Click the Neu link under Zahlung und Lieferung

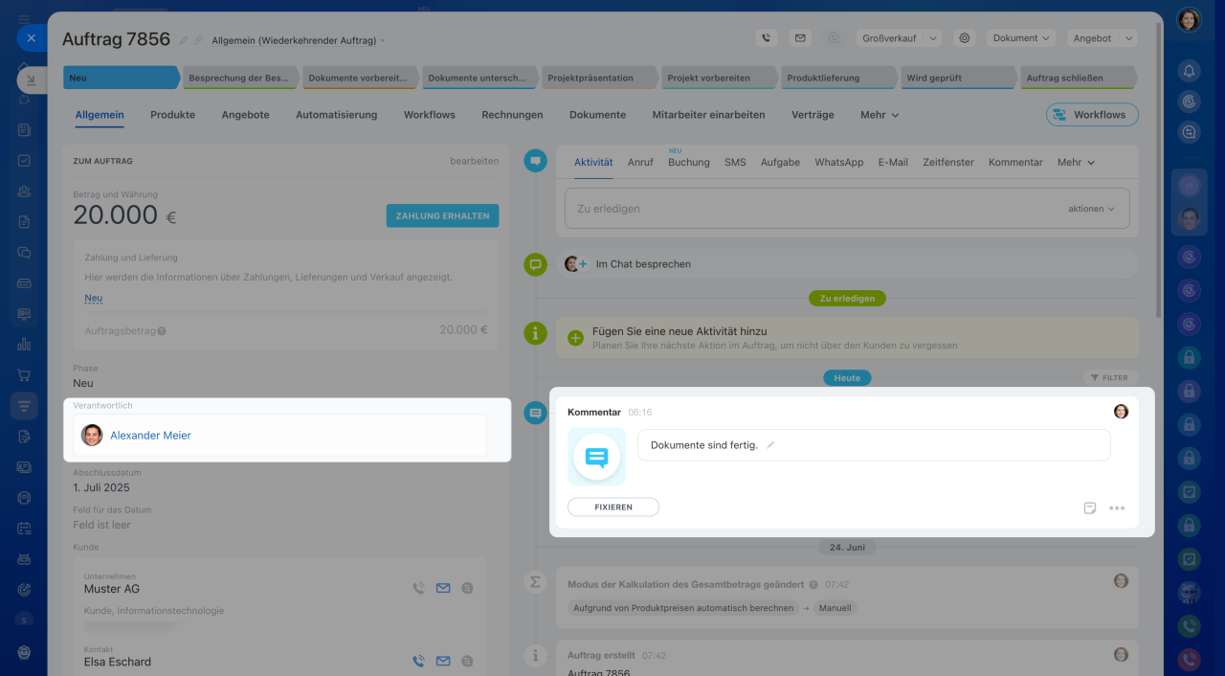(93, 298)
